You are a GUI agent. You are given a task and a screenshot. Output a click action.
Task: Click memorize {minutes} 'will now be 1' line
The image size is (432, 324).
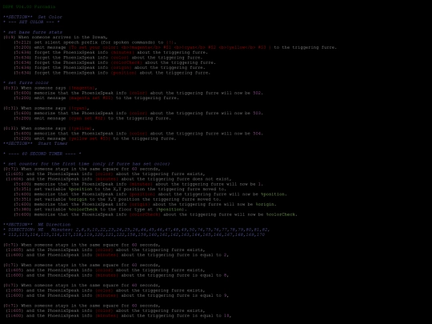[x=138, y=184]
